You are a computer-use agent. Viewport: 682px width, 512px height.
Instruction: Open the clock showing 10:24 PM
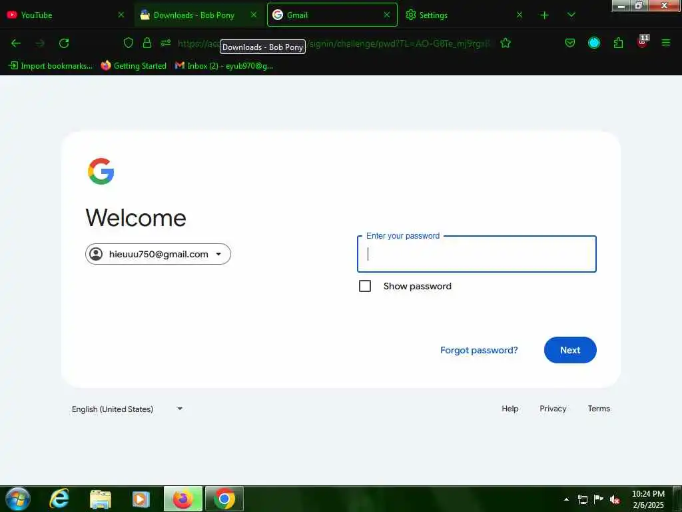(648, 499)
